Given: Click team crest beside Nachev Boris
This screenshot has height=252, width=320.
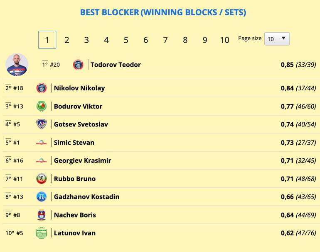Looking at the screenshot, I should [x=42, y=215].
